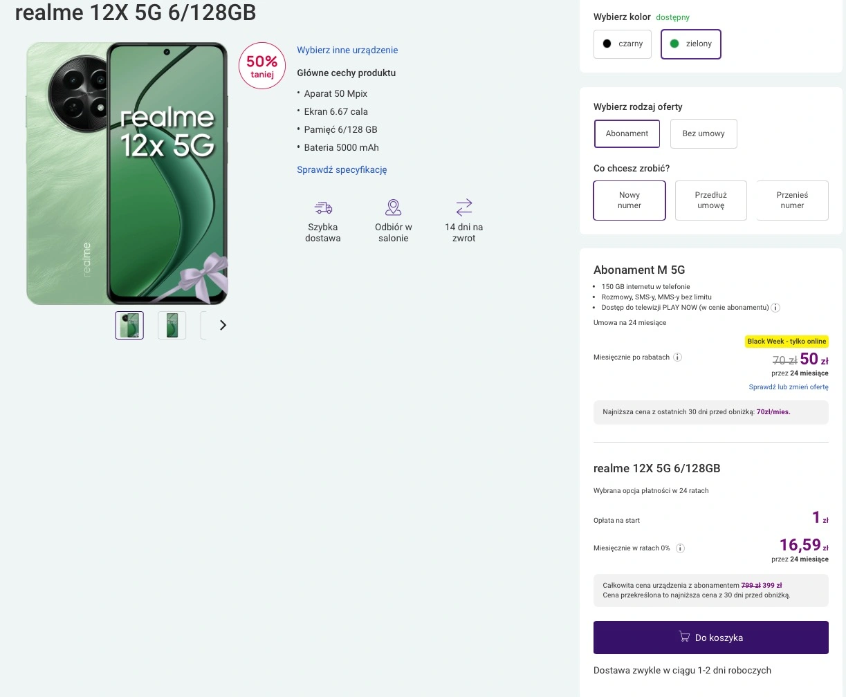Click the 50% taniej discount badge

coord(261,66)
